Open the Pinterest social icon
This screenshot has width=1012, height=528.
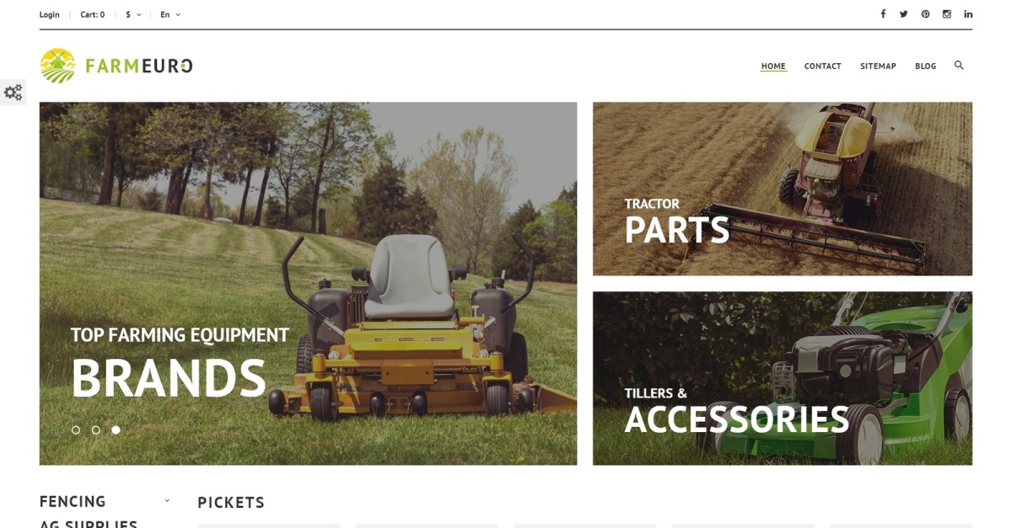pos(925,14)
